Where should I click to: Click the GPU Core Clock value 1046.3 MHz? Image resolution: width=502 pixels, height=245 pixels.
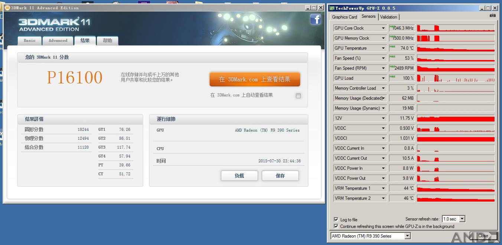coord(401,28)
